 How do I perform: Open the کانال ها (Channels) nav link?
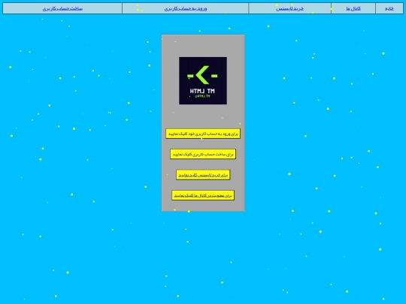[353, 8]
